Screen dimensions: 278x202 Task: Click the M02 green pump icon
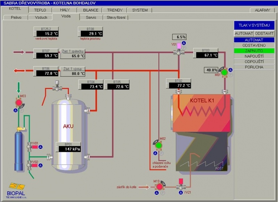[158, 145]
